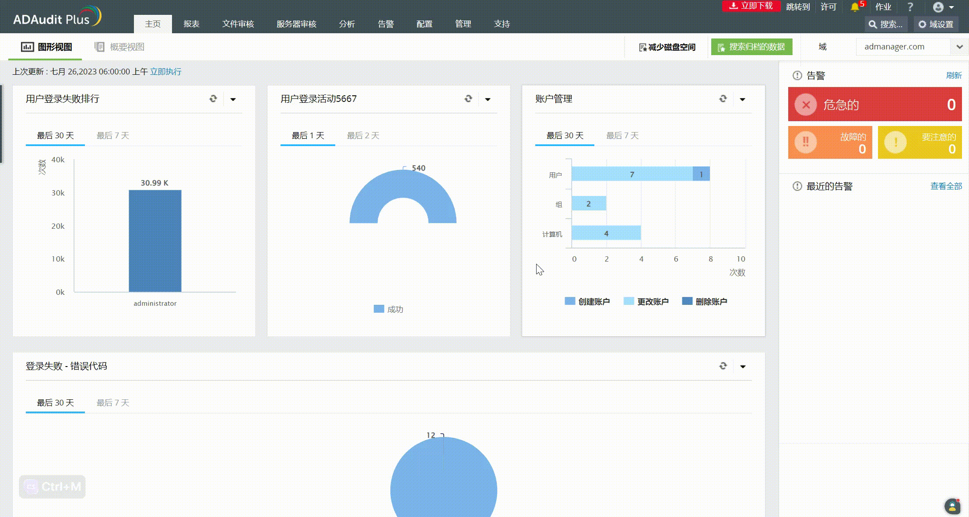Open the 要注意的 alerts tile
The height and width of the screenshot is (517, 969).
920,142
